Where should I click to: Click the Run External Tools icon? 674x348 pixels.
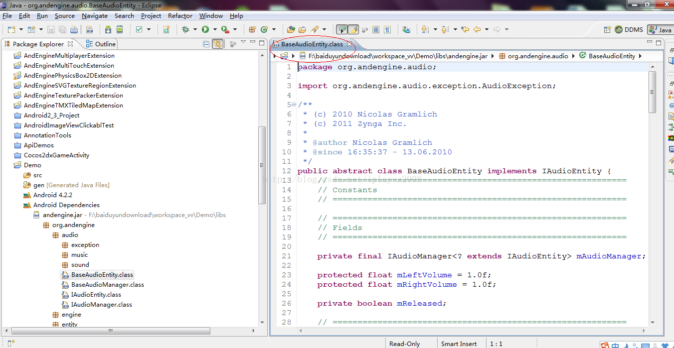(225, 29)
